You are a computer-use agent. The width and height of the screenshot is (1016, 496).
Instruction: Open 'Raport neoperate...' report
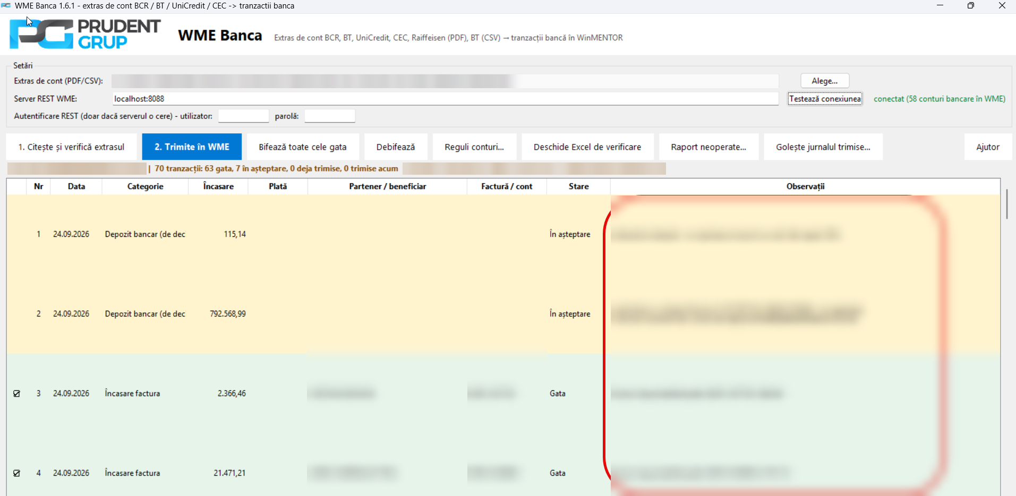[708, 147]
